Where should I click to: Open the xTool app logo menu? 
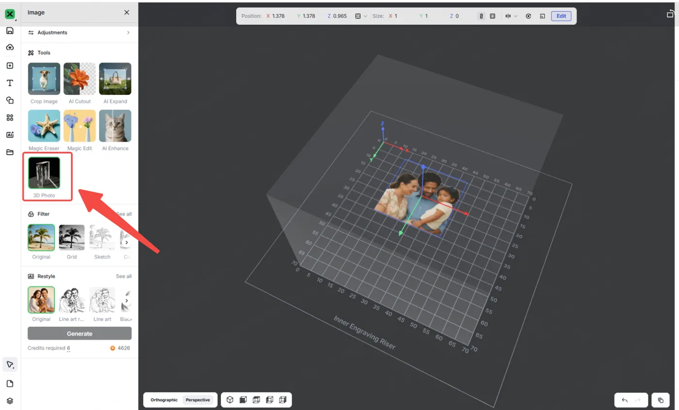[10, 14]
